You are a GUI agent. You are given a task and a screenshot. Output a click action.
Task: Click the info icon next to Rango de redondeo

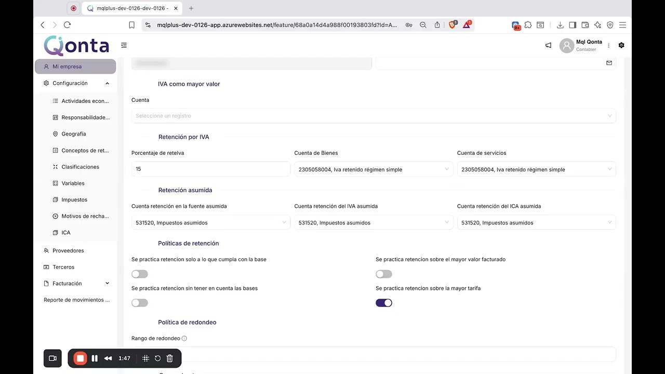[x=184, y=339]
